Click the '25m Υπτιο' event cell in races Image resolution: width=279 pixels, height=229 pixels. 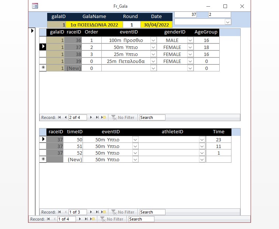pos(126,54)
